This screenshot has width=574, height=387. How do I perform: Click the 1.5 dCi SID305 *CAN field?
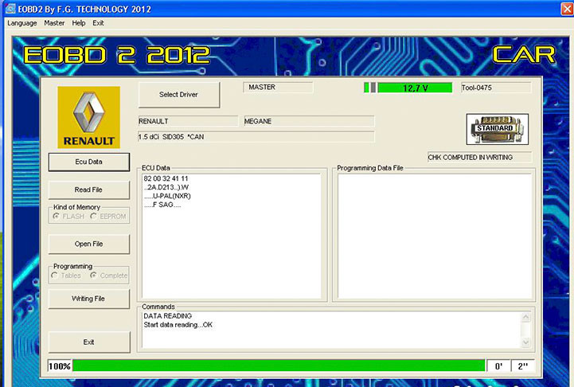point(256,137)
